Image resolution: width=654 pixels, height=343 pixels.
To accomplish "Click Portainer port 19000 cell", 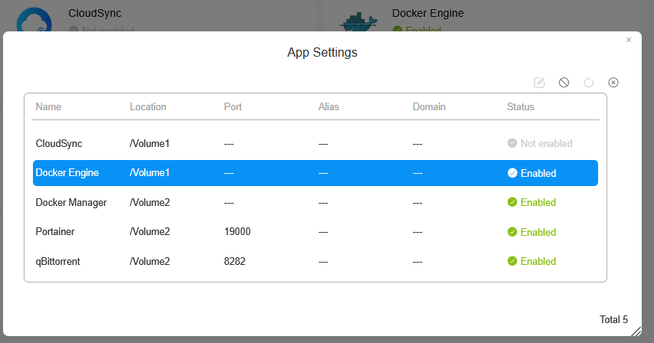I will (x=237, y=232).
